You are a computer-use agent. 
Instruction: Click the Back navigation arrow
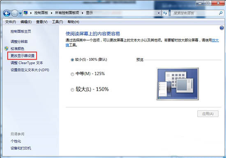tap(7, 14)
